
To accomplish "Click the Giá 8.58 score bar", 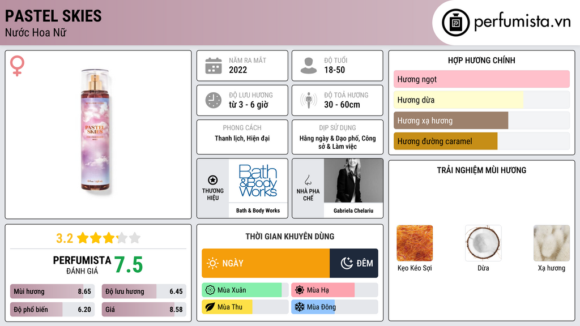I will pyautogui.click(x=144, y=310).
